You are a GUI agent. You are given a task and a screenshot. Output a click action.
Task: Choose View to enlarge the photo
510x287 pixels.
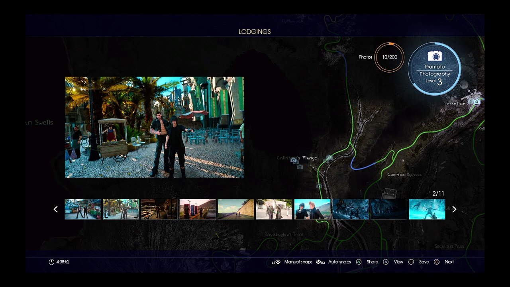point(398,262)
